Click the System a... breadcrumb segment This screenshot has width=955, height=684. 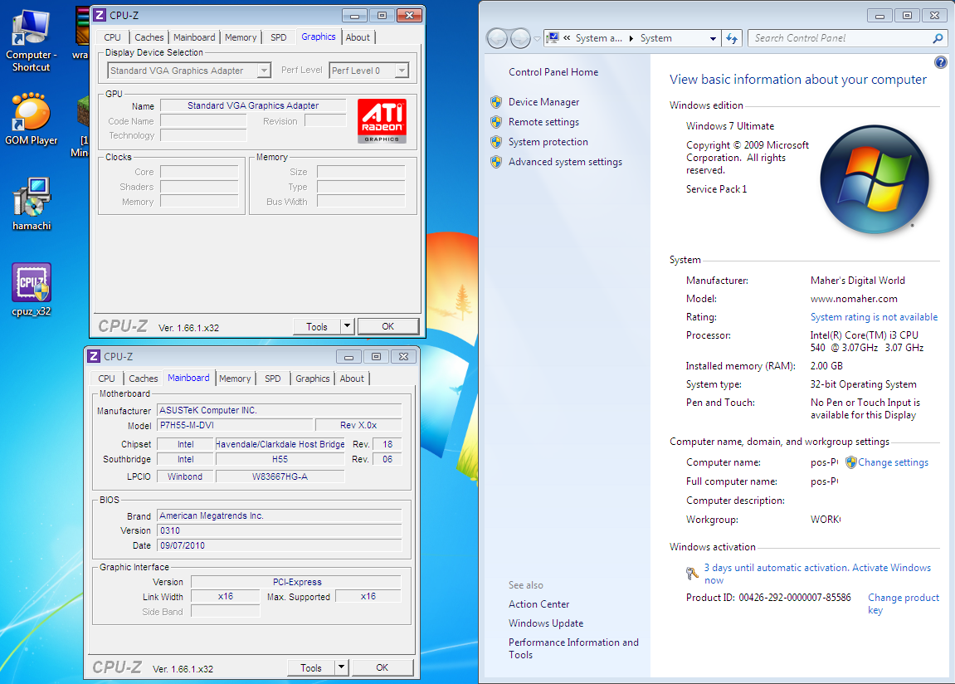tap(599, 38)
